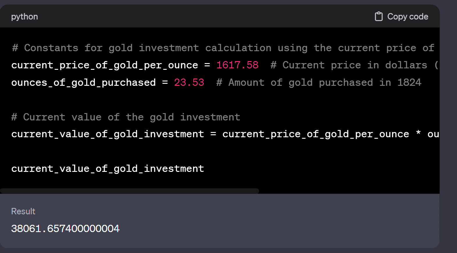Click the year 1824 in the comment
Image resolution: width=457 pixels, height=253 pixels.
pos(409,83)
